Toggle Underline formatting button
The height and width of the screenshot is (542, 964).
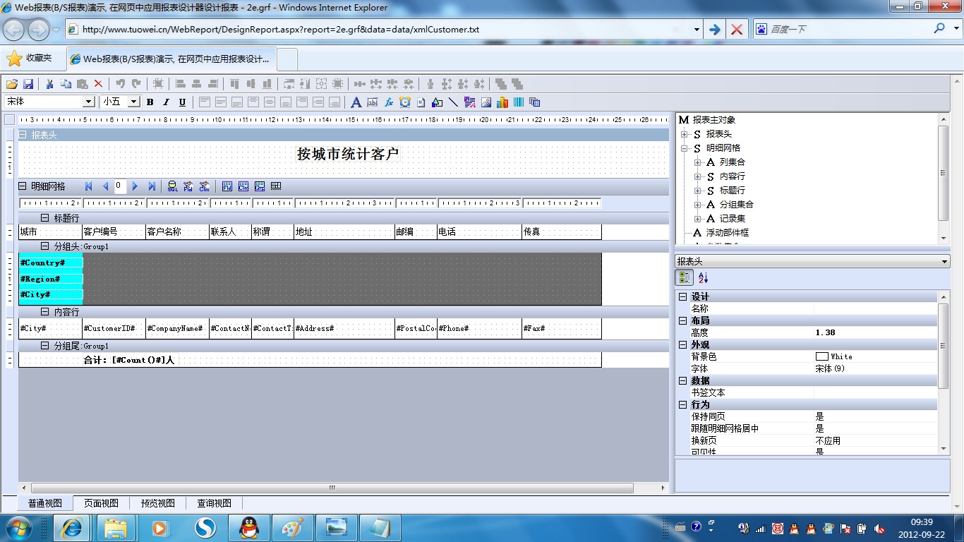click(182, 102)
